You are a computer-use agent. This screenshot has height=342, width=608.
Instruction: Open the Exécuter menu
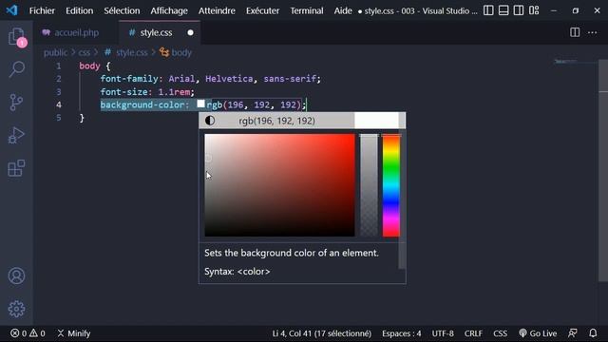point(262,10)
